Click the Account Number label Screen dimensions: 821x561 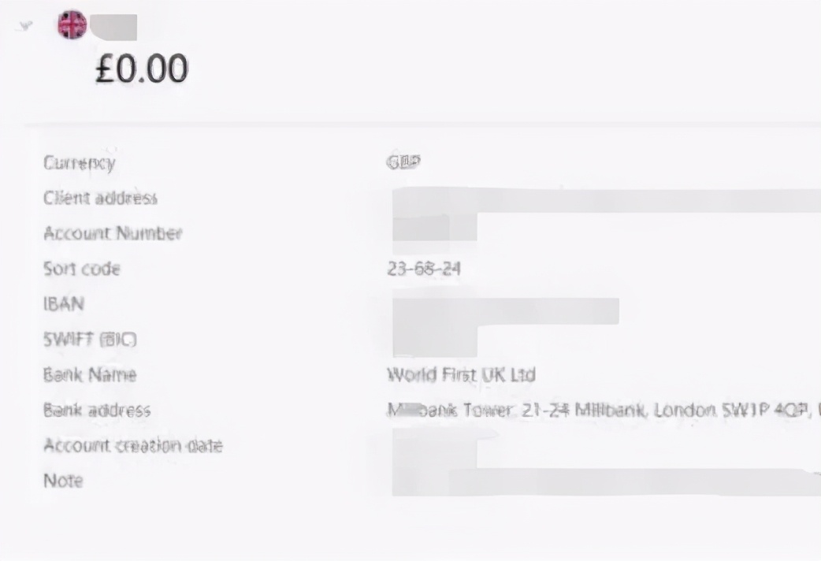click(113, 233)
